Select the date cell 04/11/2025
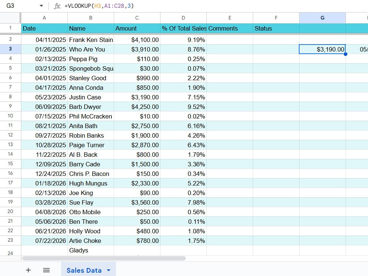 pyautogui.click(x=44, y=40)
